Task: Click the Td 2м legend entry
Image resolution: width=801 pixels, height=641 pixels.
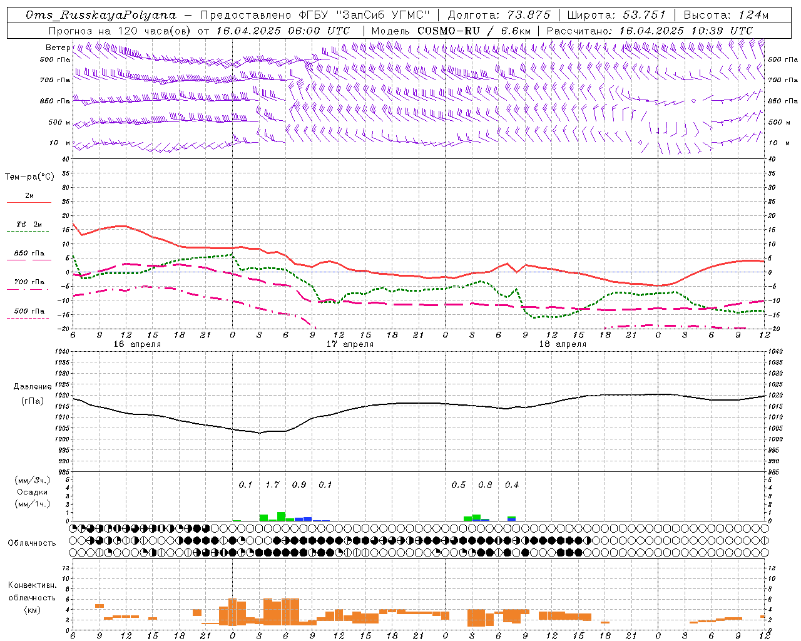Action: click(x=29, y=224)
